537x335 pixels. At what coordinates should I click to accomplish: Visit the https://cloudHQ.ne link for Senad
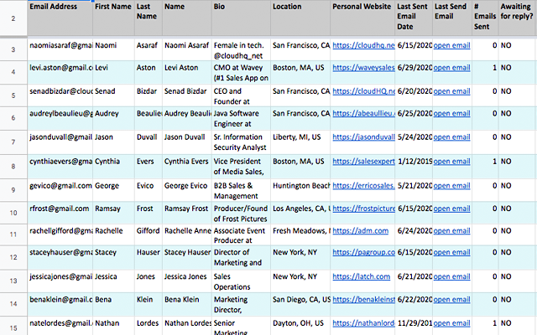(363, 91)
